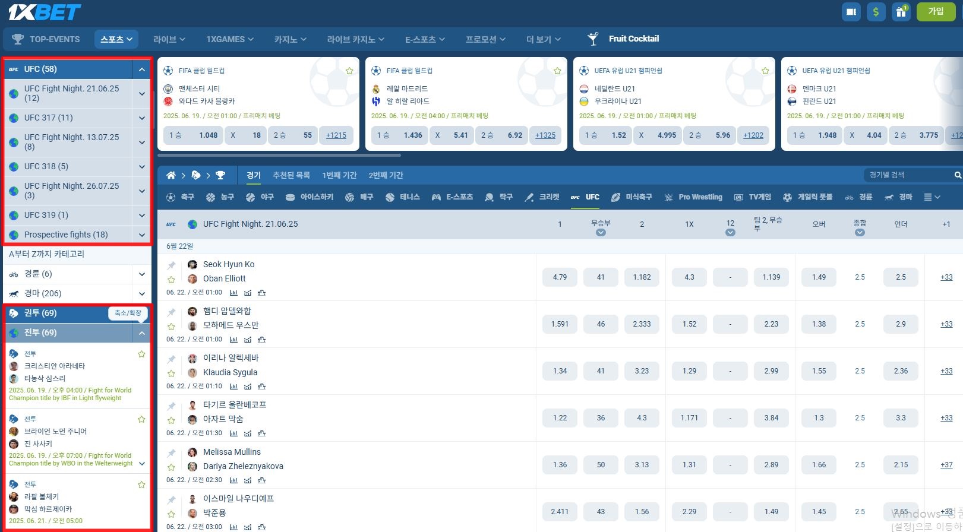
Task: Select 게일릭 풋볼 sport icon
Action: point(807,197)
